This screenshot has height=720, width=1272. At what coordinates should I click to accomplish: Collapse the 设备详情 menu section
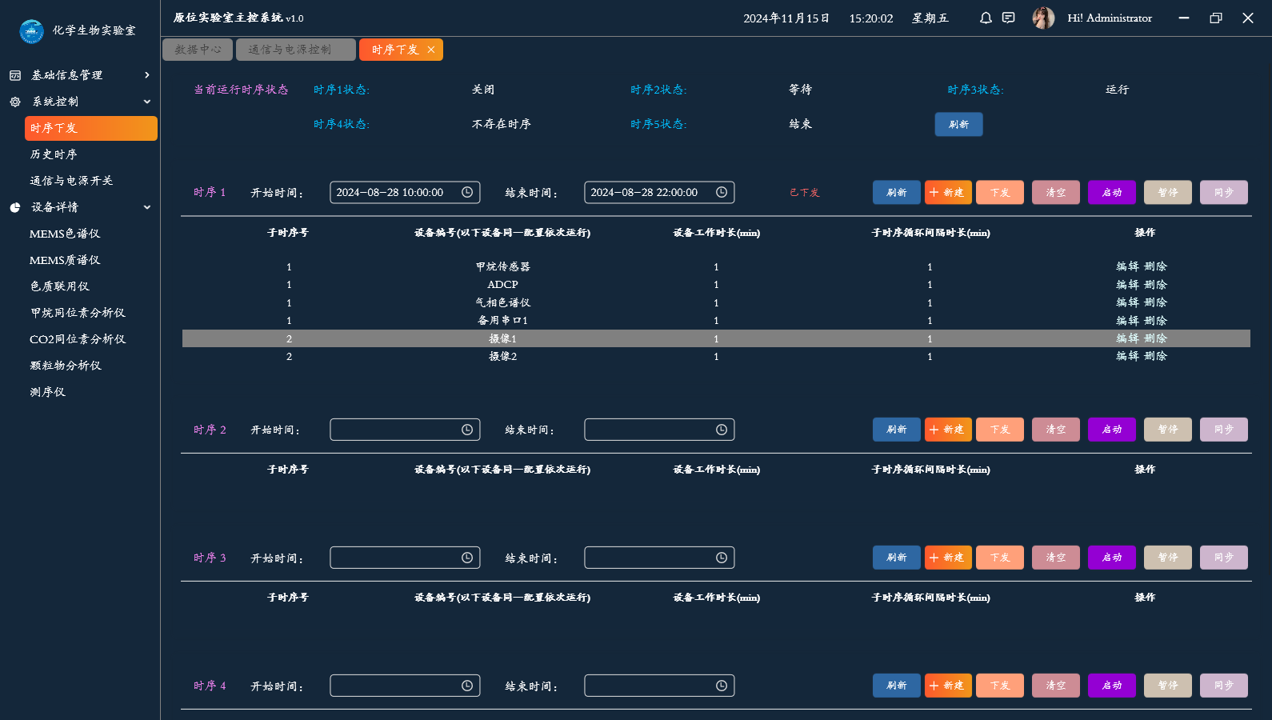click(x=146, y=207)
